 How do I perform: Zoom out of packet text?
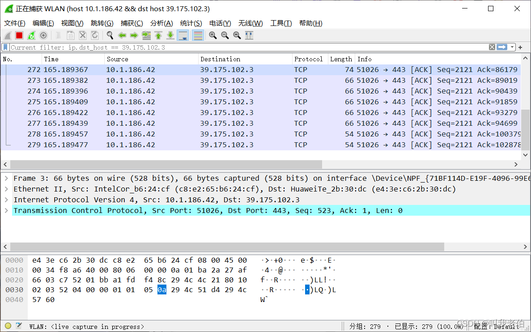pos(225,35)
